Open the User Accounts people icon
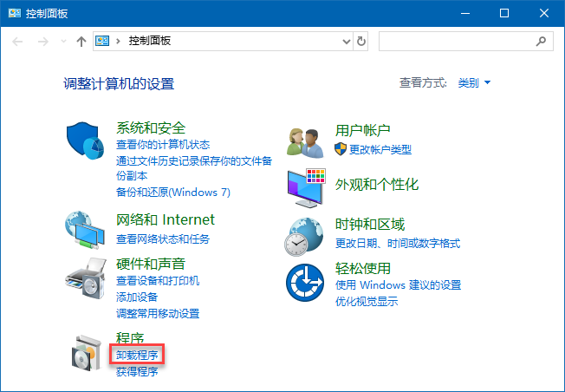Screen dimensions: 565x392 pos(305,143)
